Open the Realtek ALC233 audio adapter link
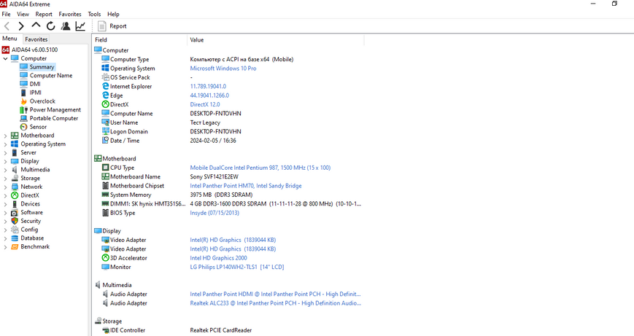Image resolution: width=634 pixels, height=336 pixels. (276, 303)
